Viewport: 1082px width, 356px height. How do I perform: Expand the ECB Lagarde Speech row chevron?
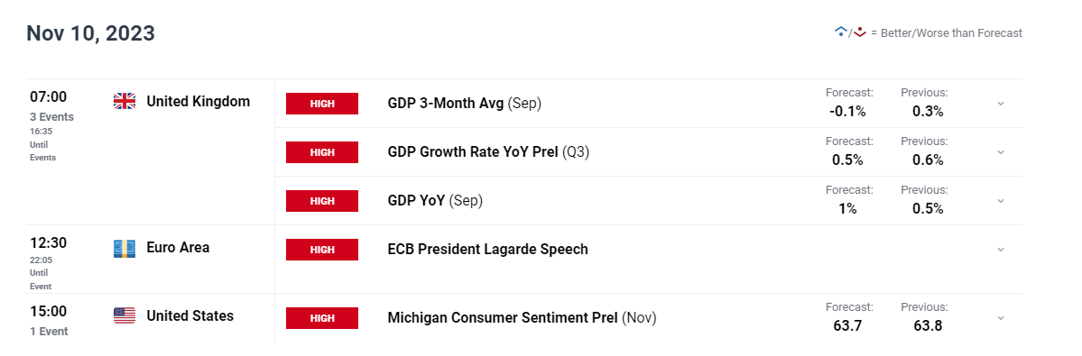1002,250
